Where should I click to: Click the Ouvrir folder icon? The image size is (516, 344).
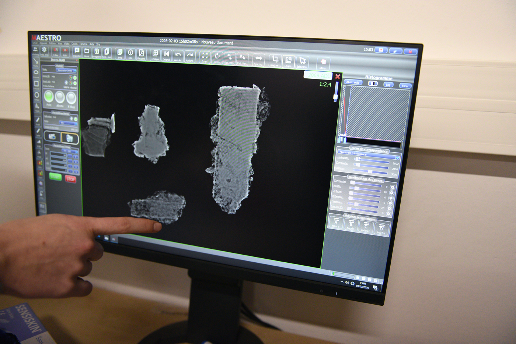tap(87, 52)
